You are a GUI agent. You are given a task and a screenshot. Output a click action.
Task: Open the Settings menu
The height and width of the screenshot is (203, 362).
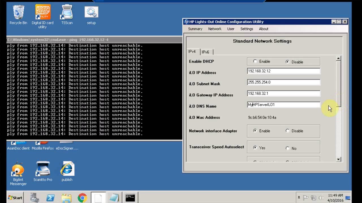247,29
